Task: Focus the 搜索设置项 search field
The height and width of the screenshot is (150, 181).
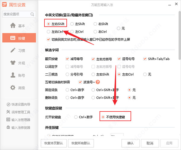Action: (19, 14)
